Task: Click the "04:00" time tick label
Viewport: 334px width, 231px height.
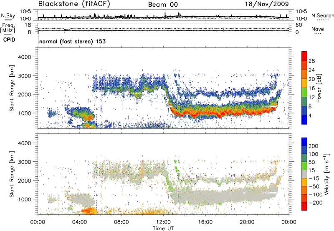Action: pyautogui.click(x=80, y=222)
